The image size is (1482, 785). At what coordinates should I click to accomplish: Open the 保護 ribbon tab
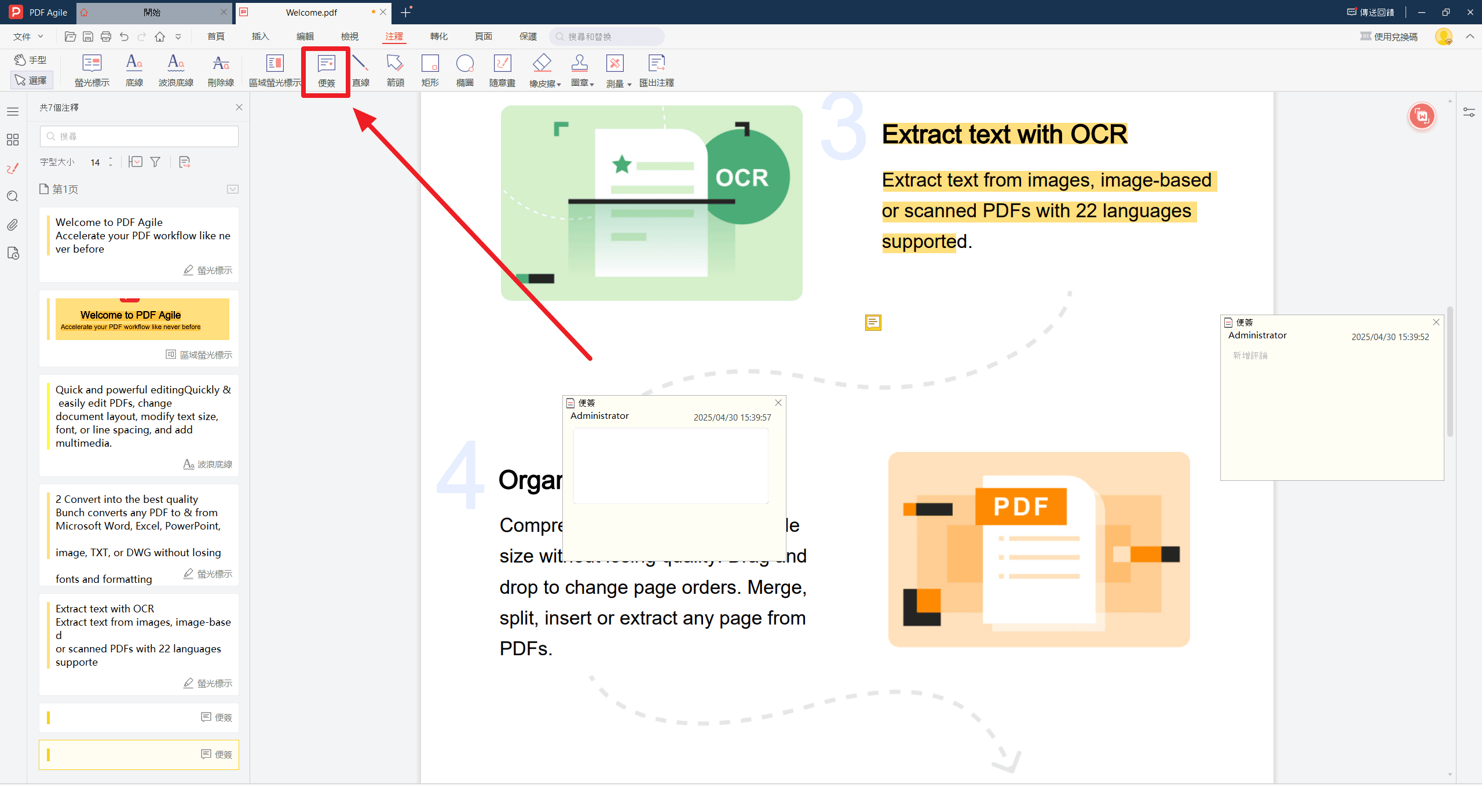pos(528,36)
